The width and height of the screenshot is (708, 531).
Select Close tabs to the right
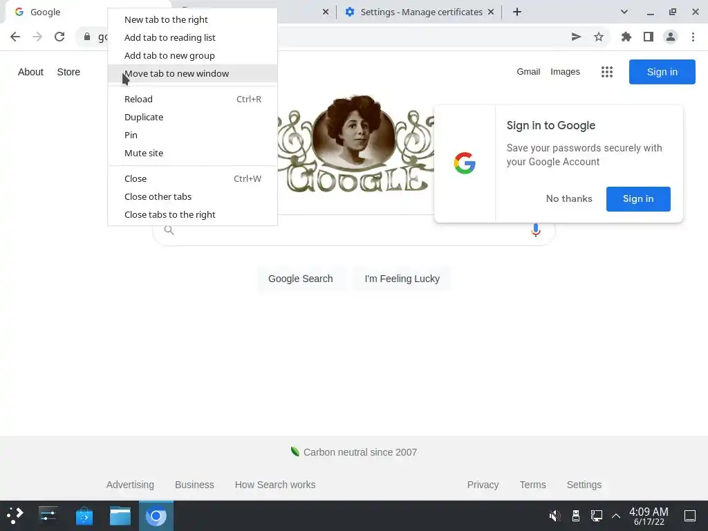pos(192,214)
